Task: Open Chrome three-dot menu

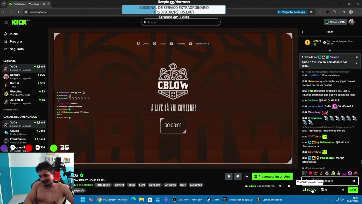Action: click(357, 12)
